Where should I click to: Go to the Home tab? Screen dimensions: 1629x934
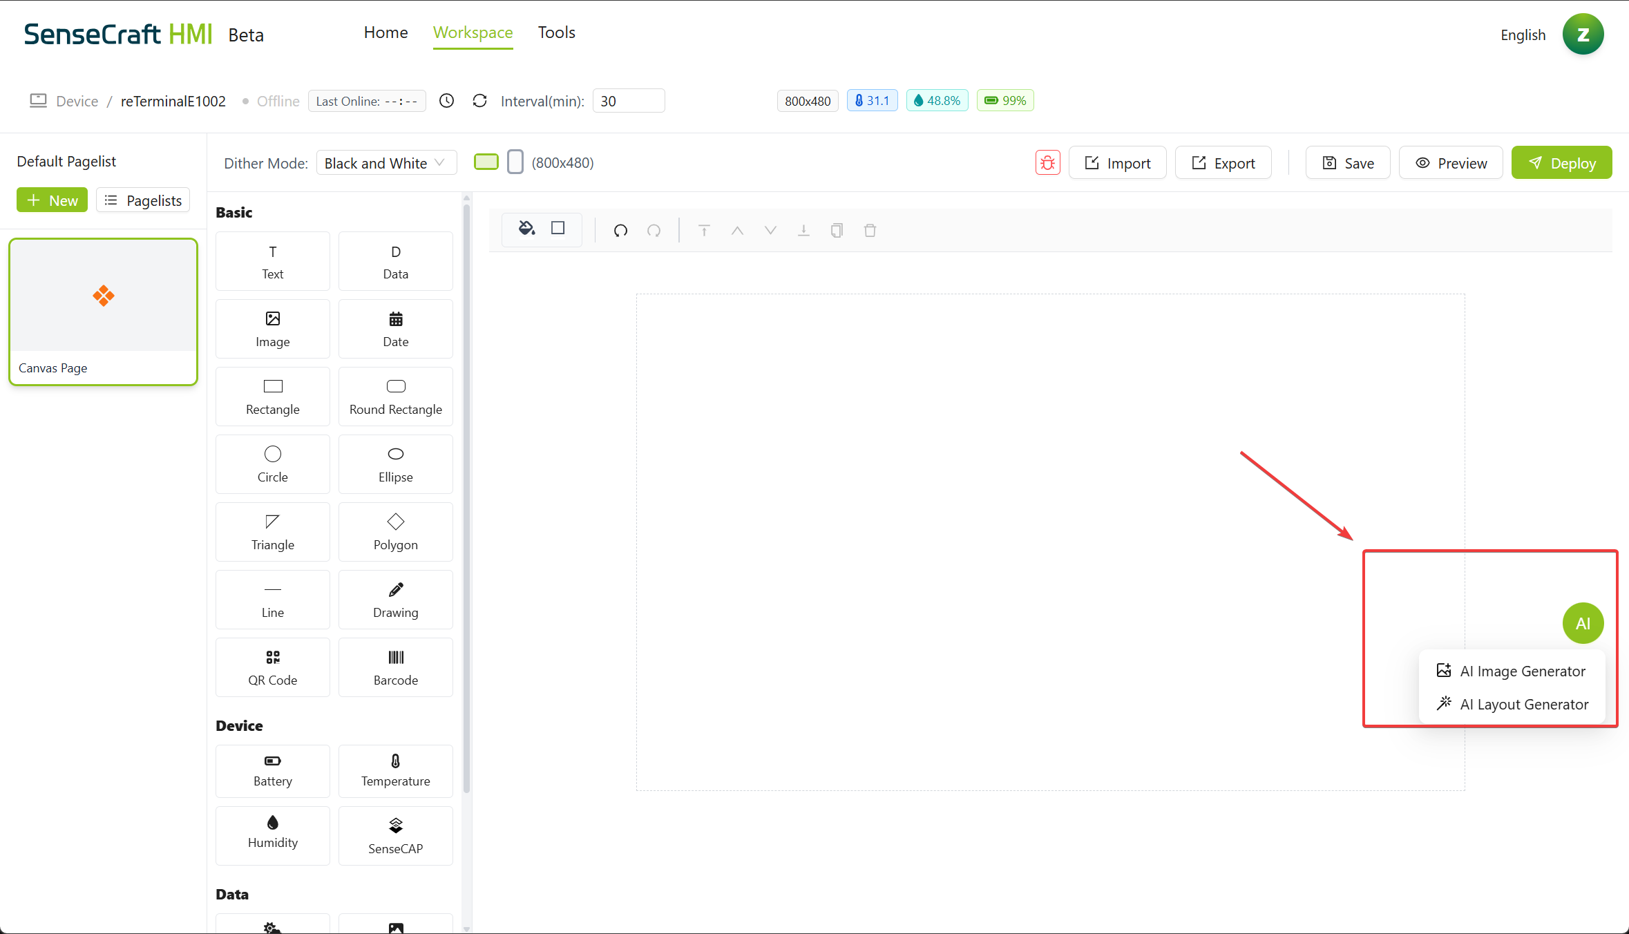385,32
